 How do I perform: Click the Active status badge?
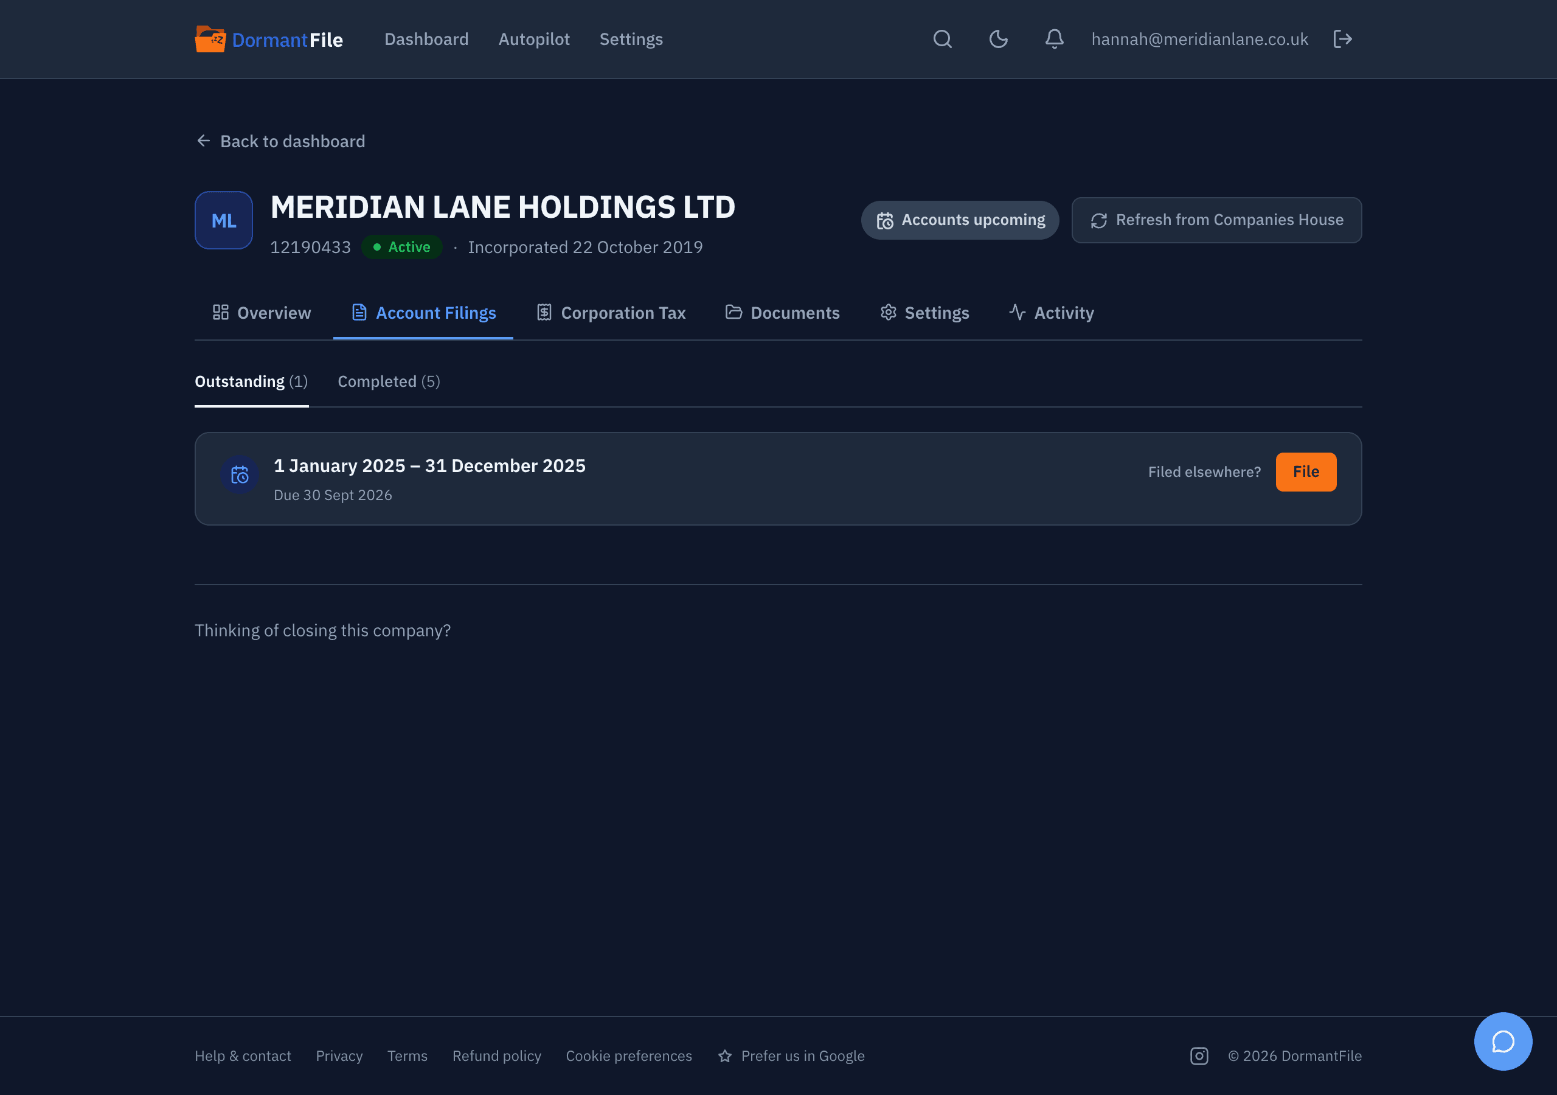(401, 247)
